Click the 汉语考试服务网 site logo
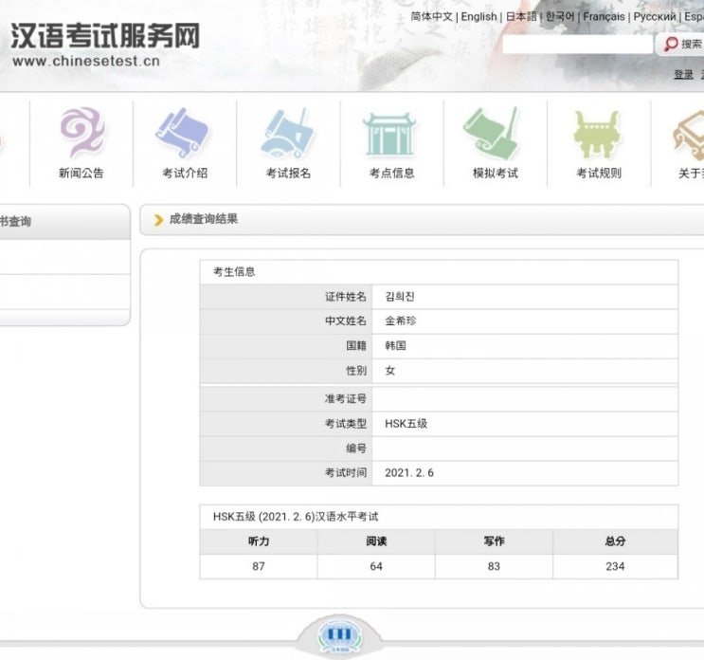Screen dimensions: 704x660 click(x=105, y=36)
